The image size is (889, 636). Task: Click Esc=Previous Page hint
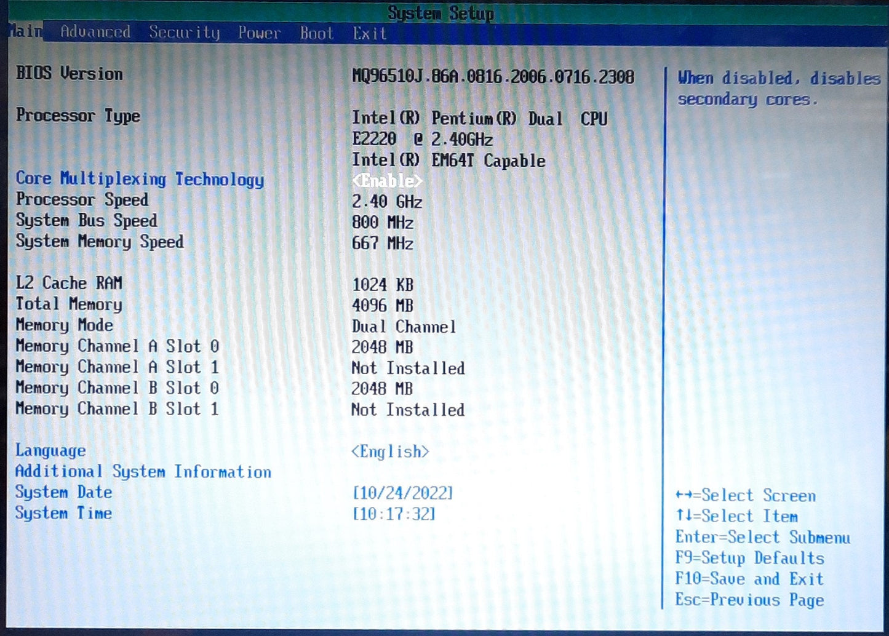click(x=749, y=600)
